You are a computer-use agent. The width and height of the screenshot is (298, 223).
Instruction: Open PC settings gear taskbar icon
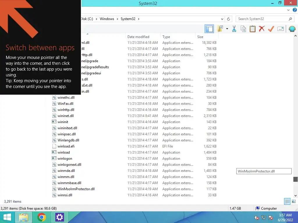pyautogui.click(x=59, y=217)
